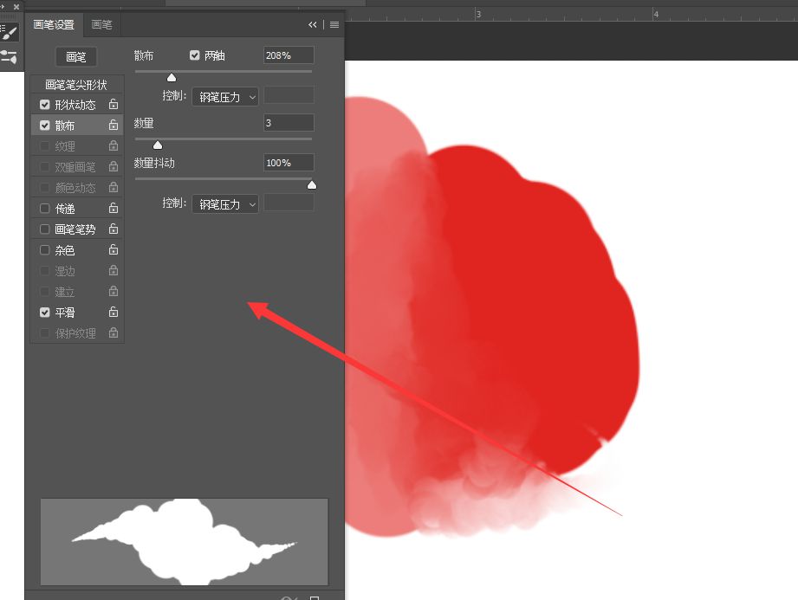Click the 数量 slider handle

(158, 145)
